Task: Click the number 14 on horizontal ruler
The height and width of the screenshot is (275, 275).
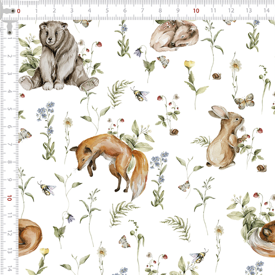Action: (266, 10)
